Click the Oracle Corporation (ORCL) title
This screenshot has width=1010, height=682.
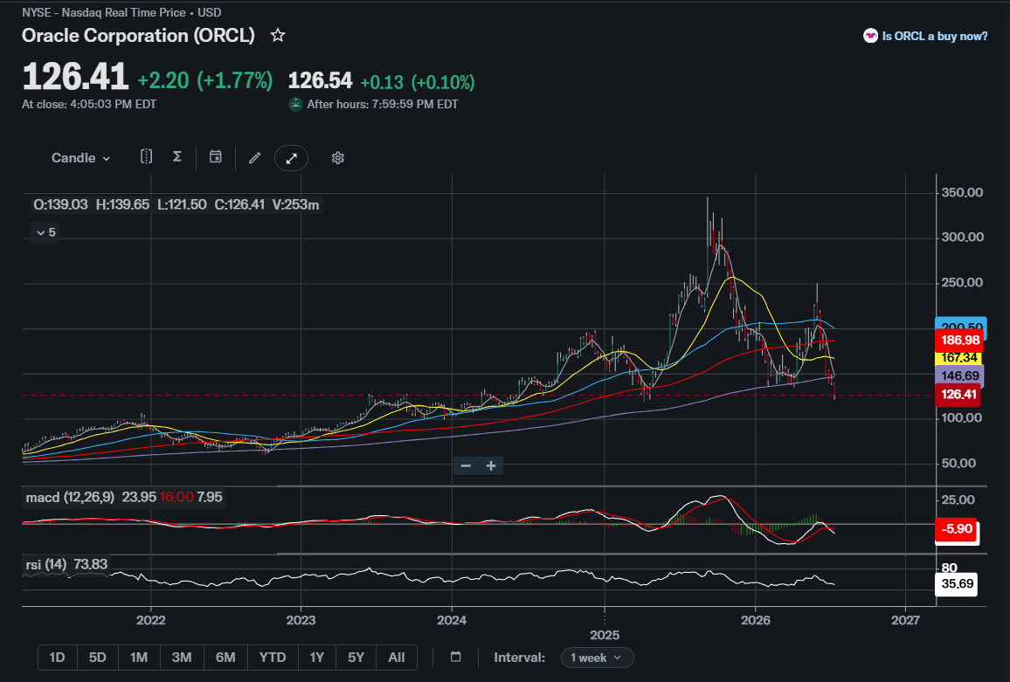coord(139,36)
